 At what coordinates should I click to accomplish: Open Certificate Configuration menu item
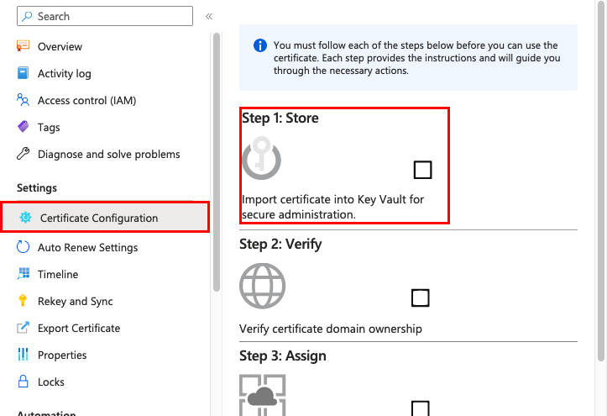(x=99, y=218)
